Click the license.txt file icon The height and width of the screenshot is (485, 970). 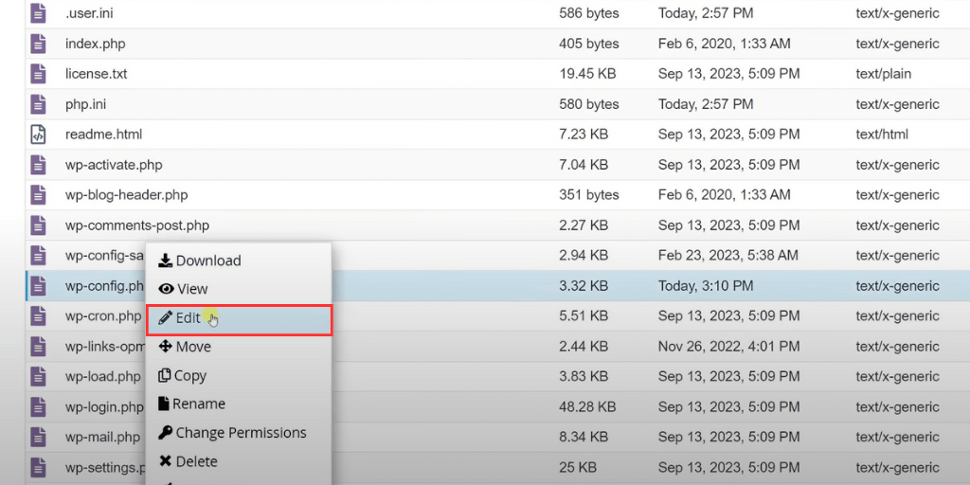38,74
